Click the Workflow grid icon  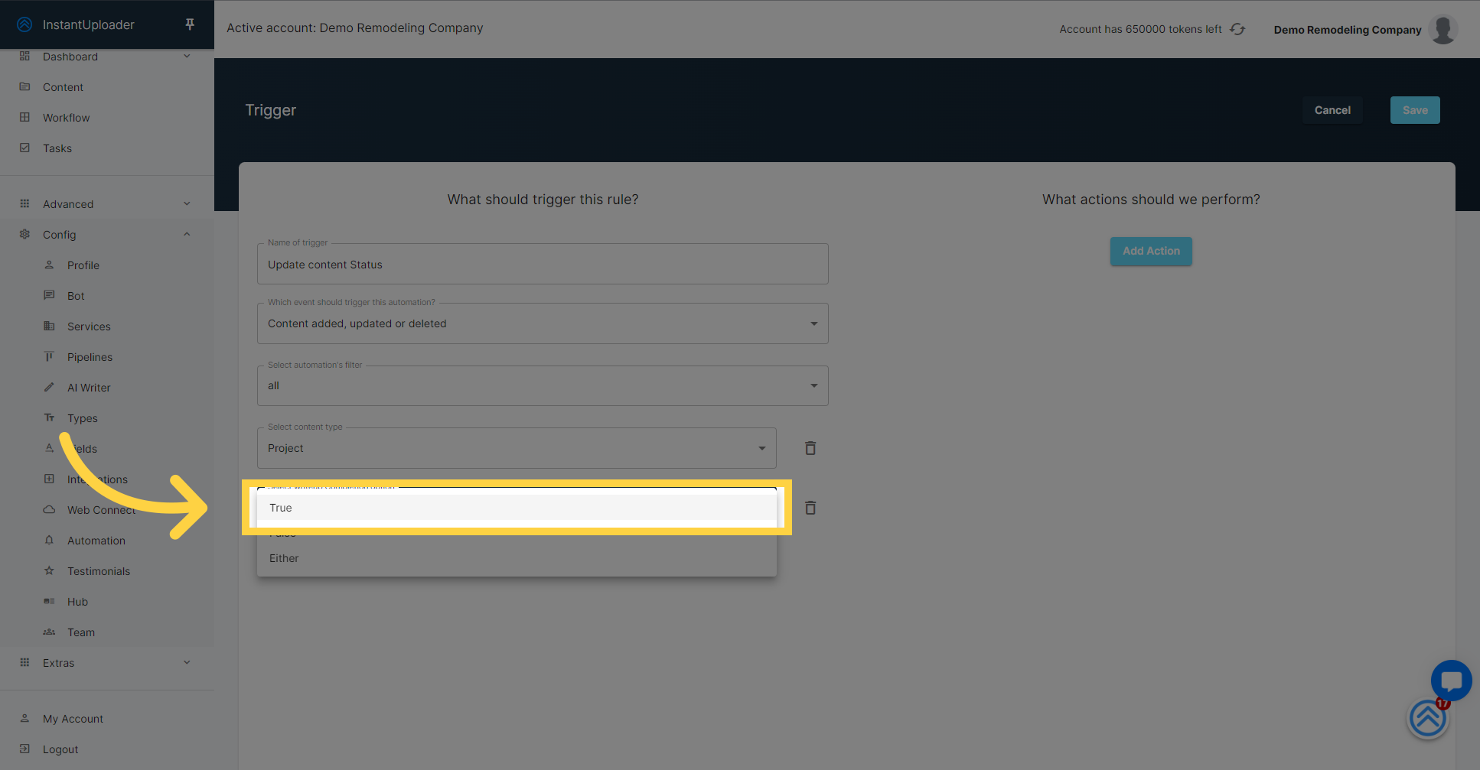pyautogui.click(x=24, y=118)
